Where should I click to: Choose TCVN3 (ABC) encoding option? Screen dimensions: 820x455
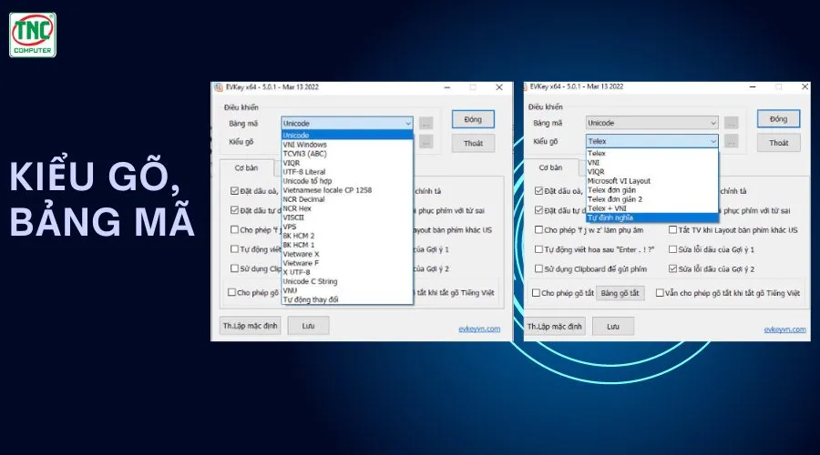coord(347,154)
